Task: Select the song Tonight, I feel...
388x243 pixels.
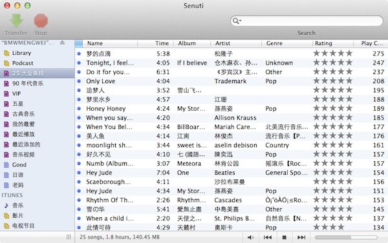Action: click(110, 63)
